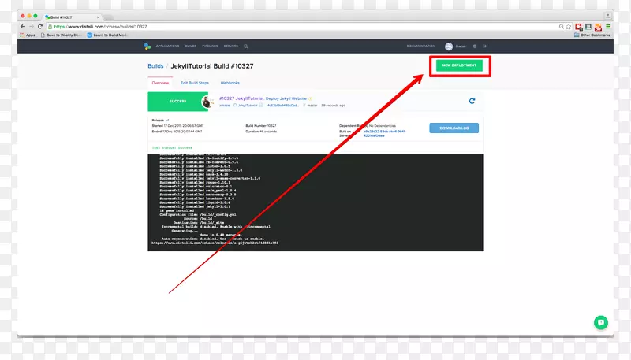The width and height of the screenshot is (631, 360).
Task: Open Learn to Build bookmark
Action: coord(107,35)
